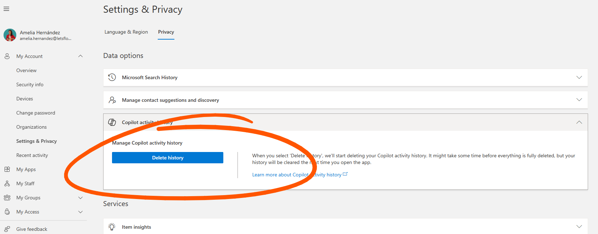Click the My Account person icon

(x=7, y=56)
